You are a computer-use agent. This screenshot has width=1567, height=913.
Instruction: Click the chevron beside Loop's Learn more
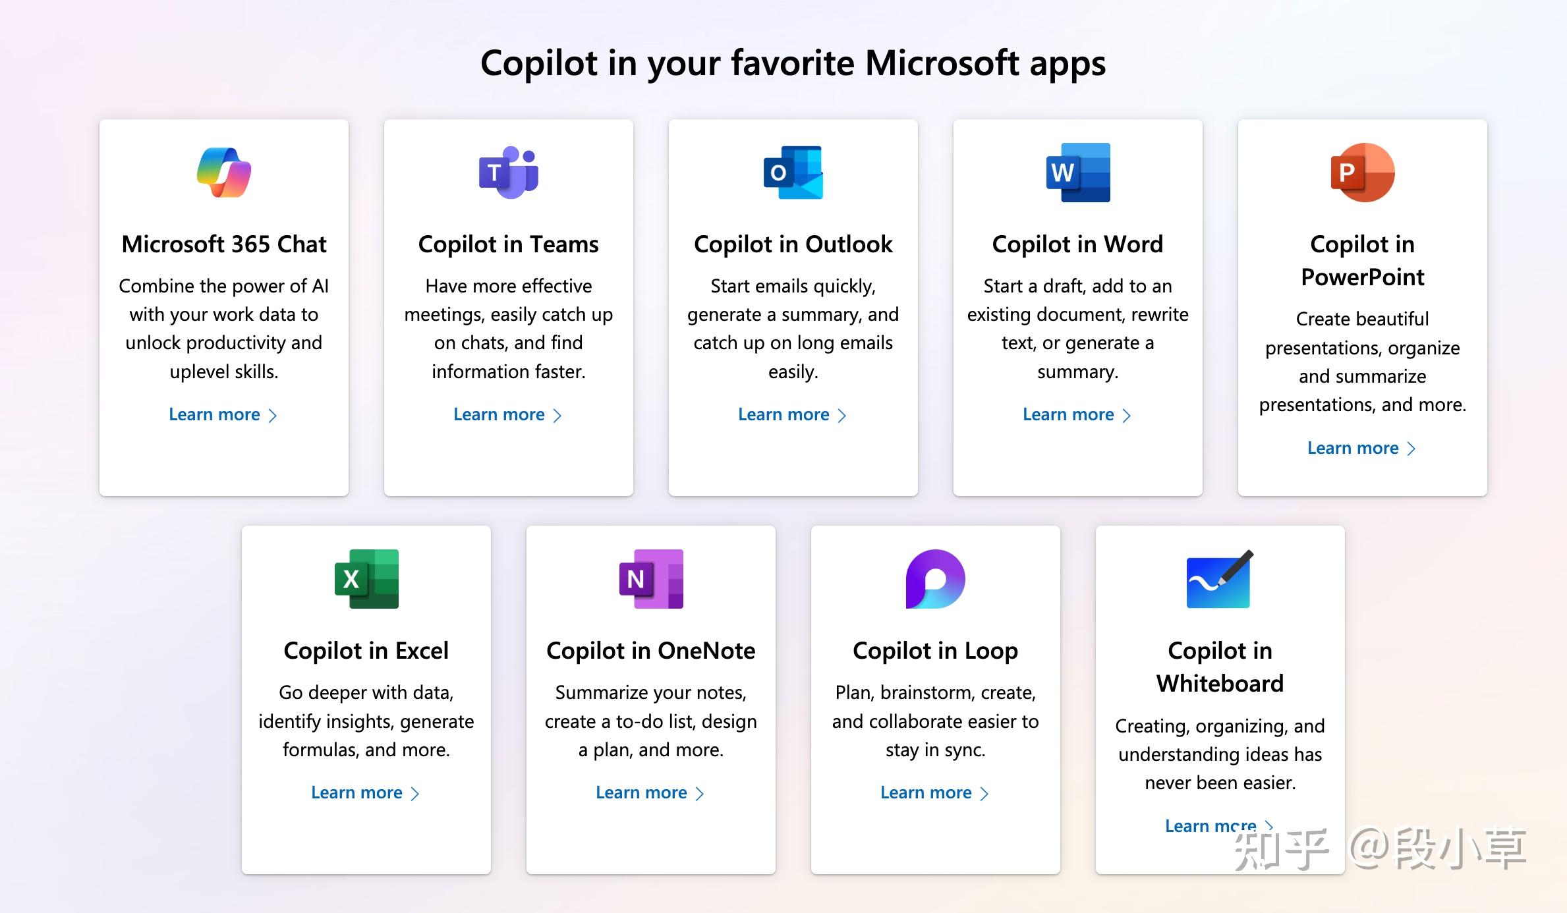[x=984, y=794]
